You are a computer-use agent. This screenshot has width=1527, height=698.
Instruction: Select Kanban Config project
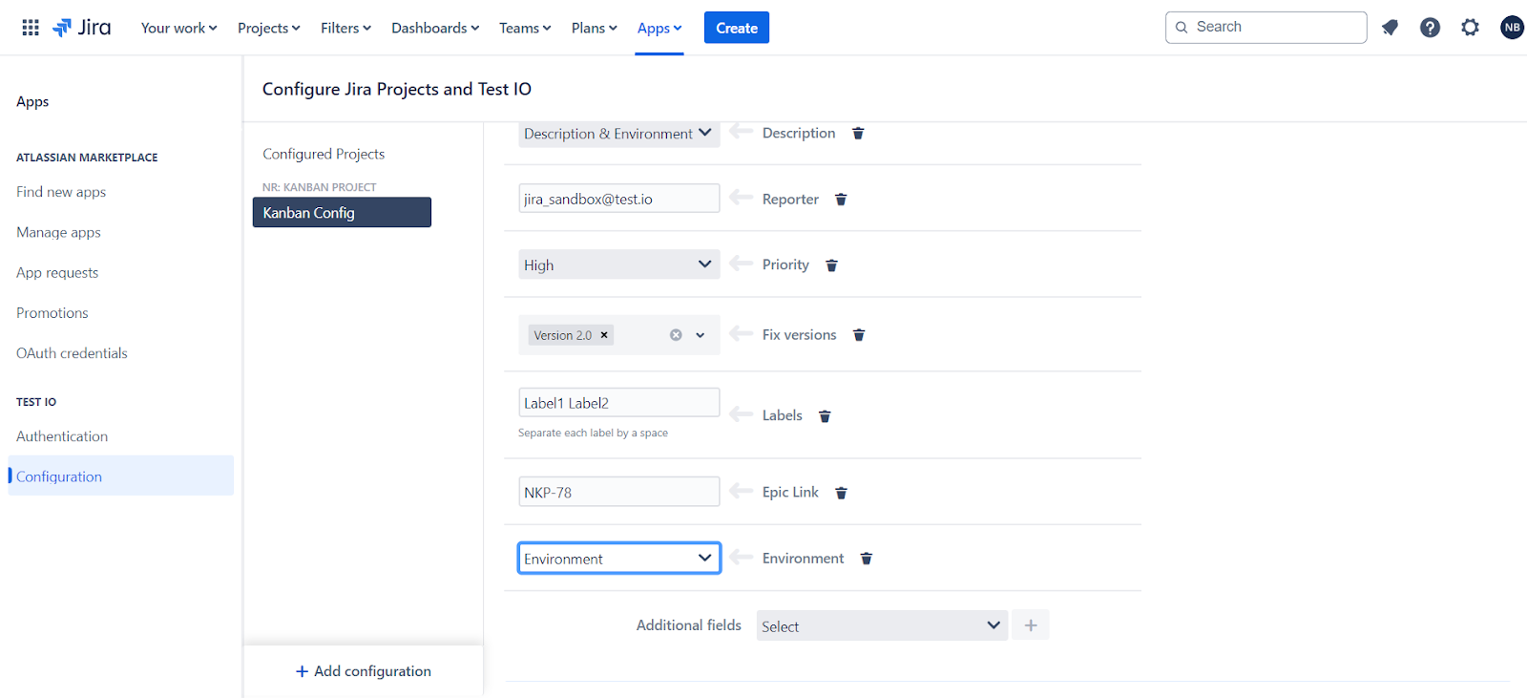pyautogui.click(x=342, y=212)
